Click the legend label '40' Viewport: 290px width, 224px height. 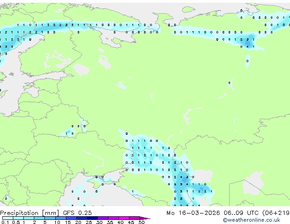120,222
